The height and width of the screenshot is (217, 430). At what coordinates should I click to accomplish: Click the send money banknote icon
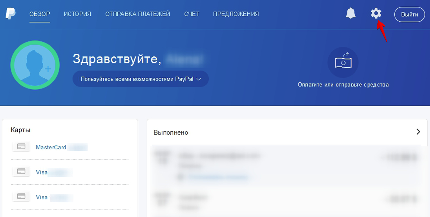(x=343, y=63)
